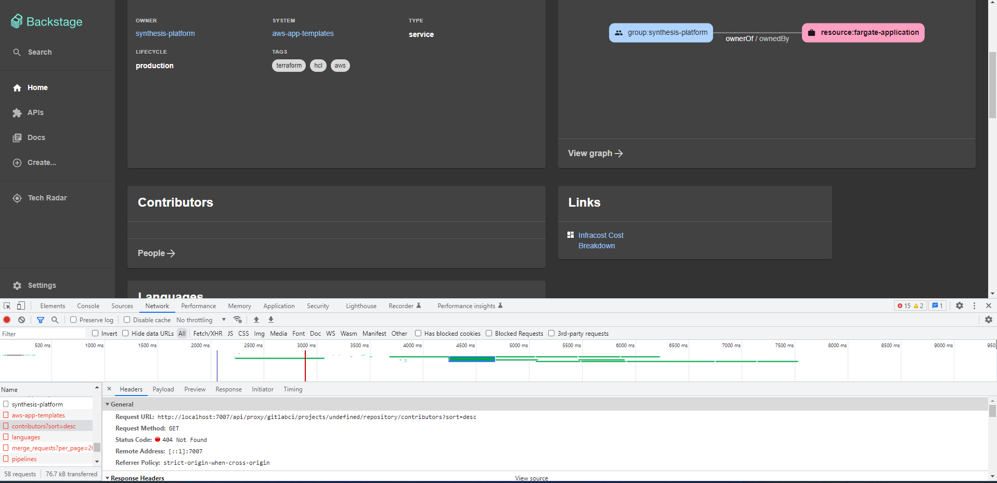
Task: Click the View graph button
Action: point(594,153)
